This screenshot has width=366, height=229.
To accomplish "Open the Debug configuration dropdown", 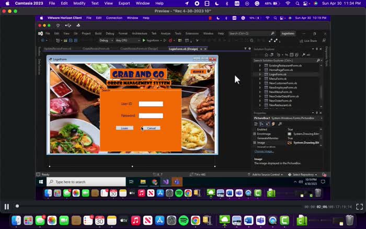I will 105,40.
